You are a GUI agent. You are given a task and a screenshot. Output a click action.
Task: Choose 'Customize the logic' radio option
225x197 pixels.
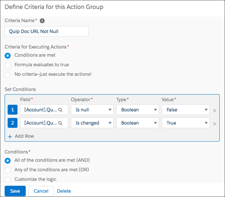(x=8, y=179)
